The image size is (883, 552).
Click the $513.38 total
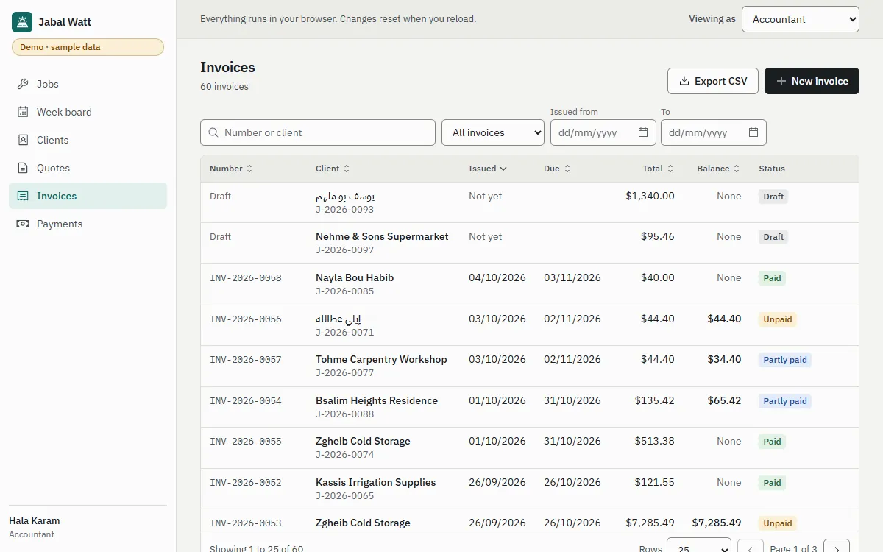click(x=655, y=441)
